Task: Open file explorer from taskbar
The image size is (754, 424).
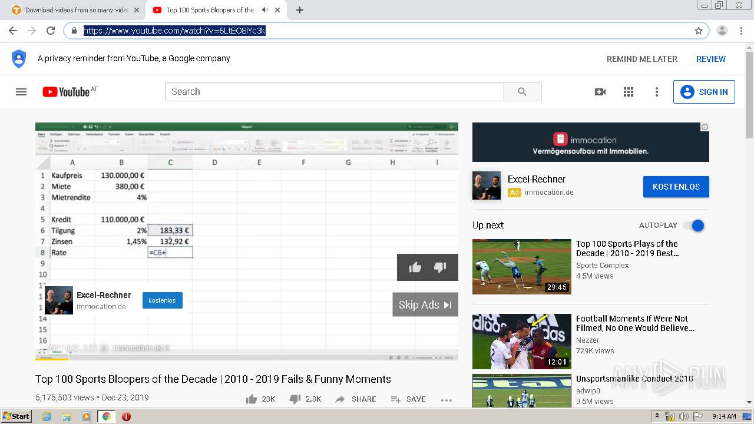Action: pyautogui.click(x=67, y=416)
